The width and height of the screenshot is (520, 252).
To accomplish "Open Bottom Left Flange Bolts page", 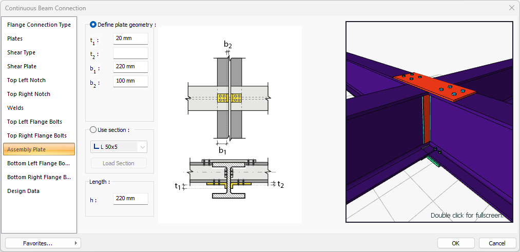I will tap(39, 164).
